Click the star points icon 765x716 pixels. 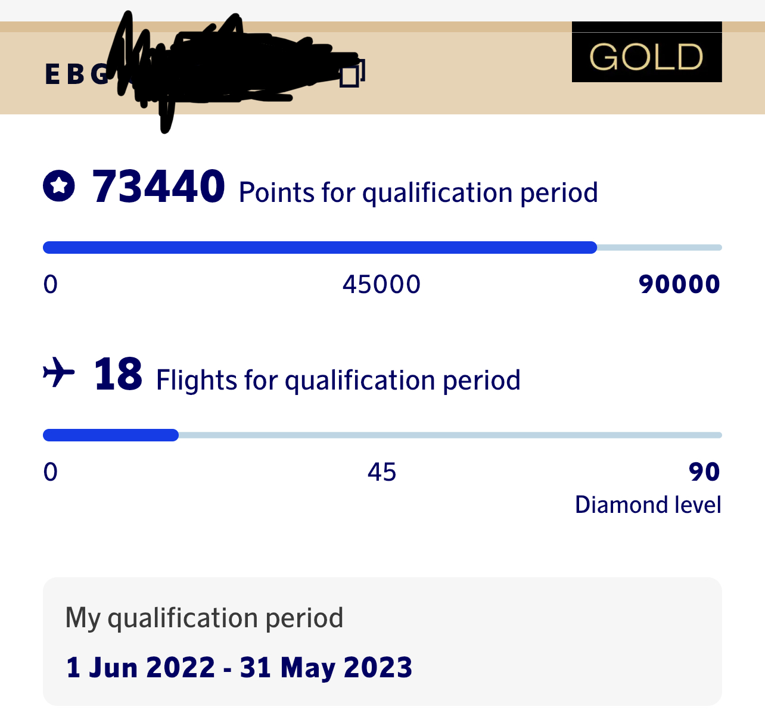59,186
